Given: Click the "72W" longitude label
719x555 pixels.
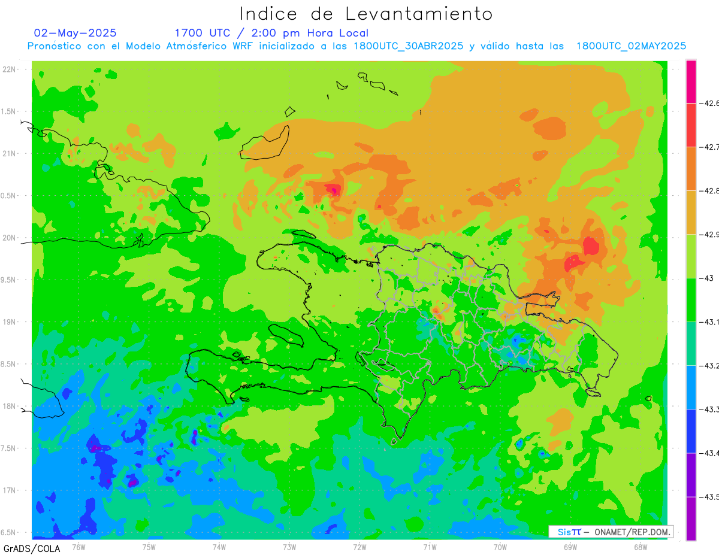Looking at the screenshot, I should point(359,546).
